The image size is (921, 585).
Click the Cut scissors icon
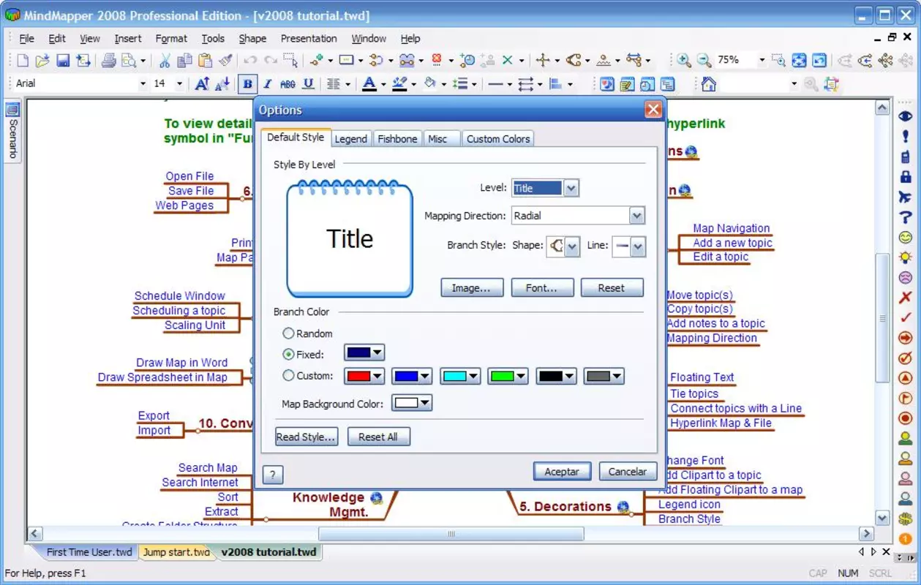point(165,61)
